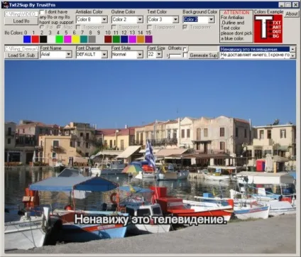The height and width of the screenshot is (257, 301).
Task: Pick Ifo color 10 dark red swatch
Action: tap(108, 39)
